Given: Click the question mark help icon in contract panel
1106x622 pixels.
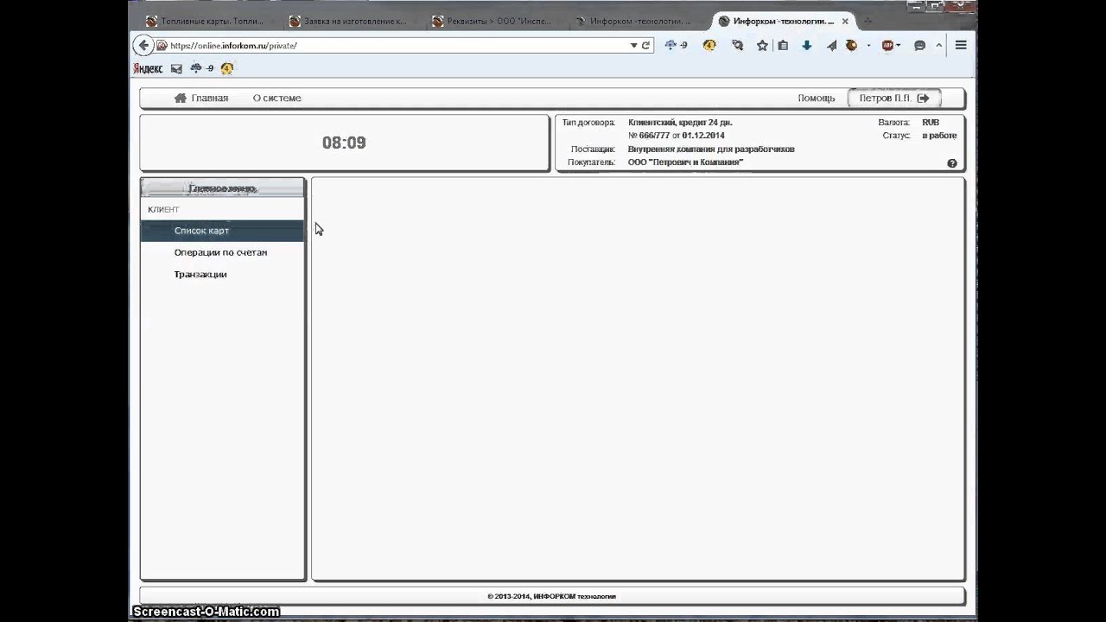Looking at the screenshot, I should (x=952, y=163).
